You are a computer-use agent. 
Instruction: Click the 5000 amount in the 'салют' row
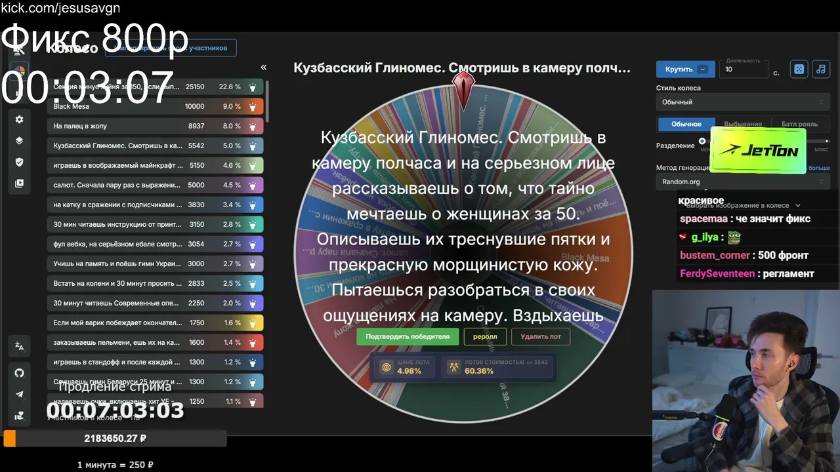[x=196, y=185]
